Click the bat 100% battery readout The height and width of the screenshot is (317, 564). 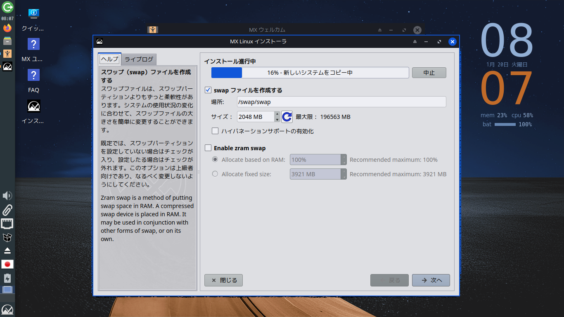coord(507,124)
